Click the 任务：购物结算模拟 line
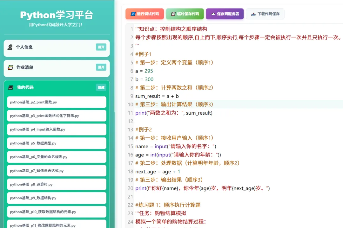This screenshot has width=343, height=228. [161, 213]
